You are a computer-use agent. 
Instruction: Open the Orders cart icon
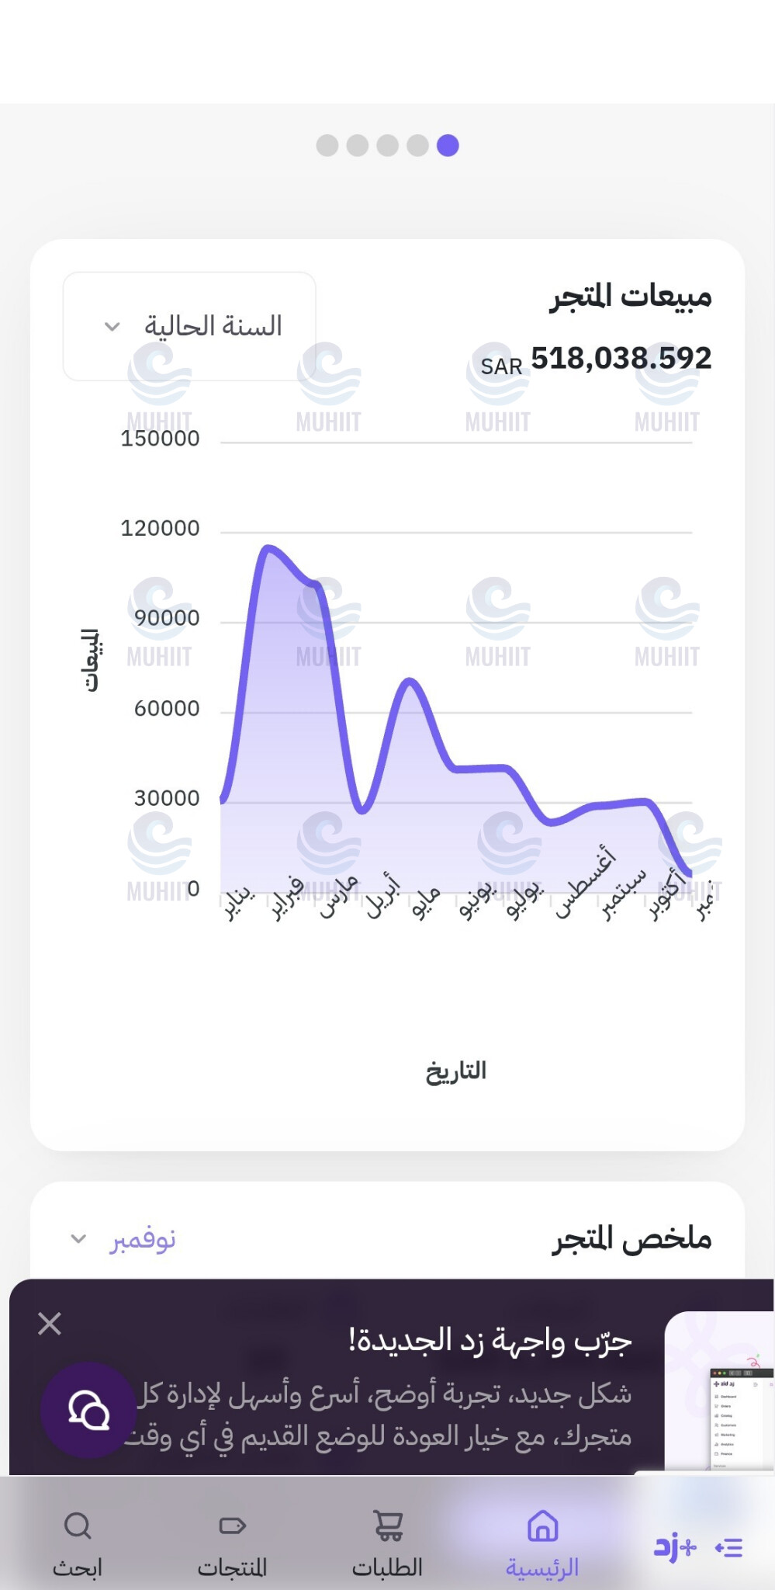388,1526
